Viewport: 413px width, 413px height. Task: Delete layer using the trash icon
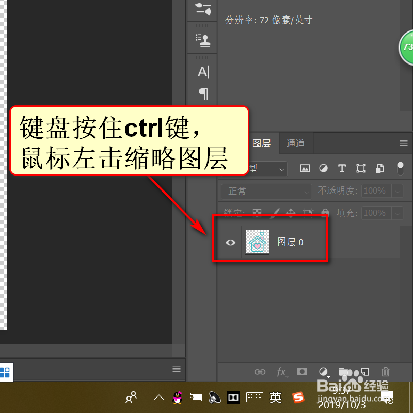[386, 372]
